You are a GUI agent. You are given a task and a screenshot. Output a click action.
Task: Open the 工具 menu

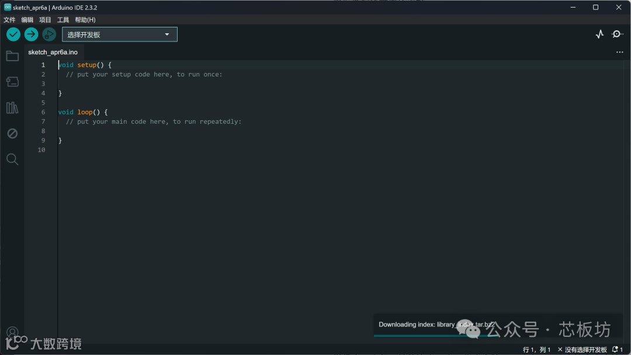click(63, 20)
